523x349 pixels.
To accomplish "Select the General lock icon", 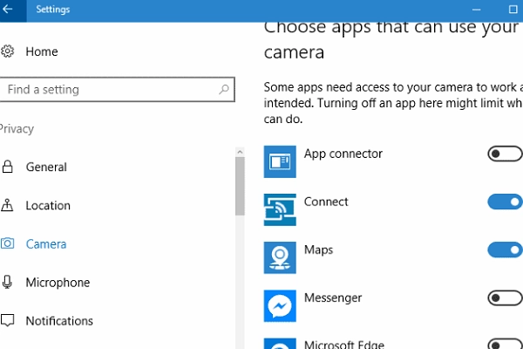I will point(7,167).
